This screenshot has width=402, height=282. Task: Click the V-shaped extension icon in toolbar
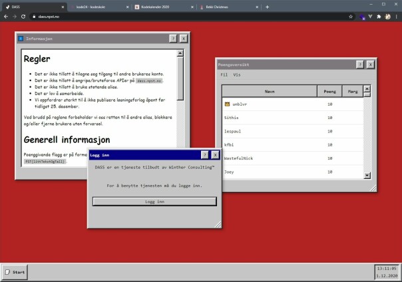[370, 17]
